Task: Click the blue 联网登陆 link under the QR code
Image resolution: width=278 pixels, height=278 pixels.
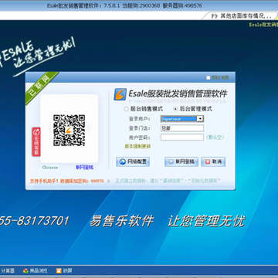Action: click(x=84, y=168)
